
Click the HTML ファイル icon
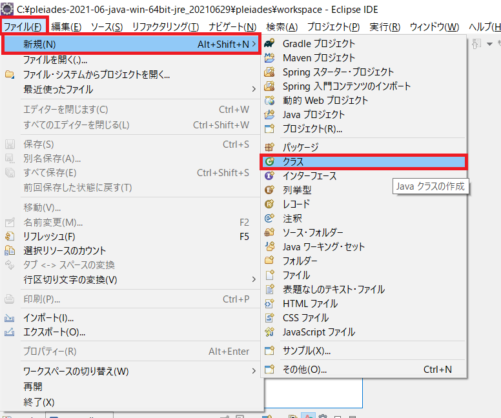tap(269, 303)
